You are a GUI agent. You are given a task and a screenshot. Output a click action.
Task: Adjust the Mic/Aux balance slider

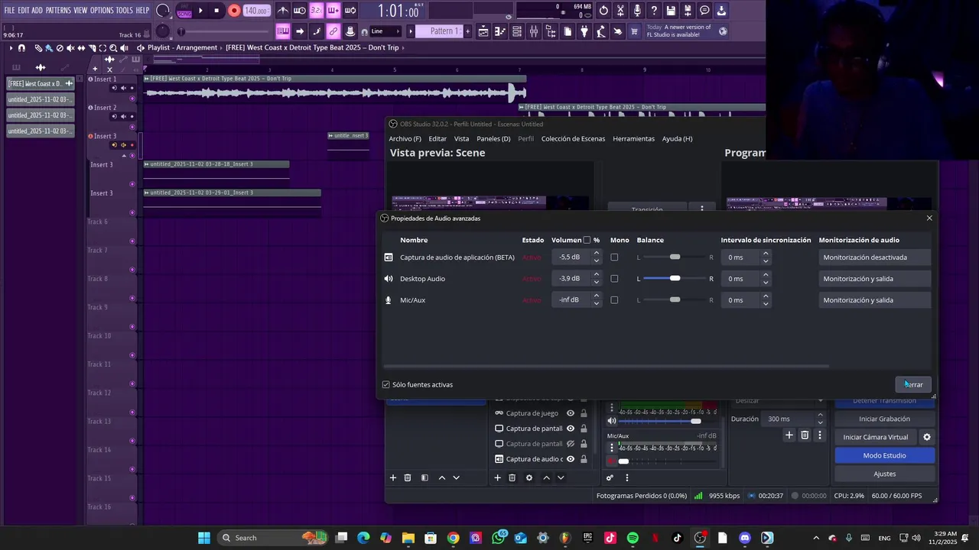tap(675, 300)
